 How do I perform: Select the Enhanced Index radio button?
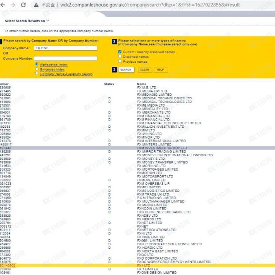pos(37,69)
